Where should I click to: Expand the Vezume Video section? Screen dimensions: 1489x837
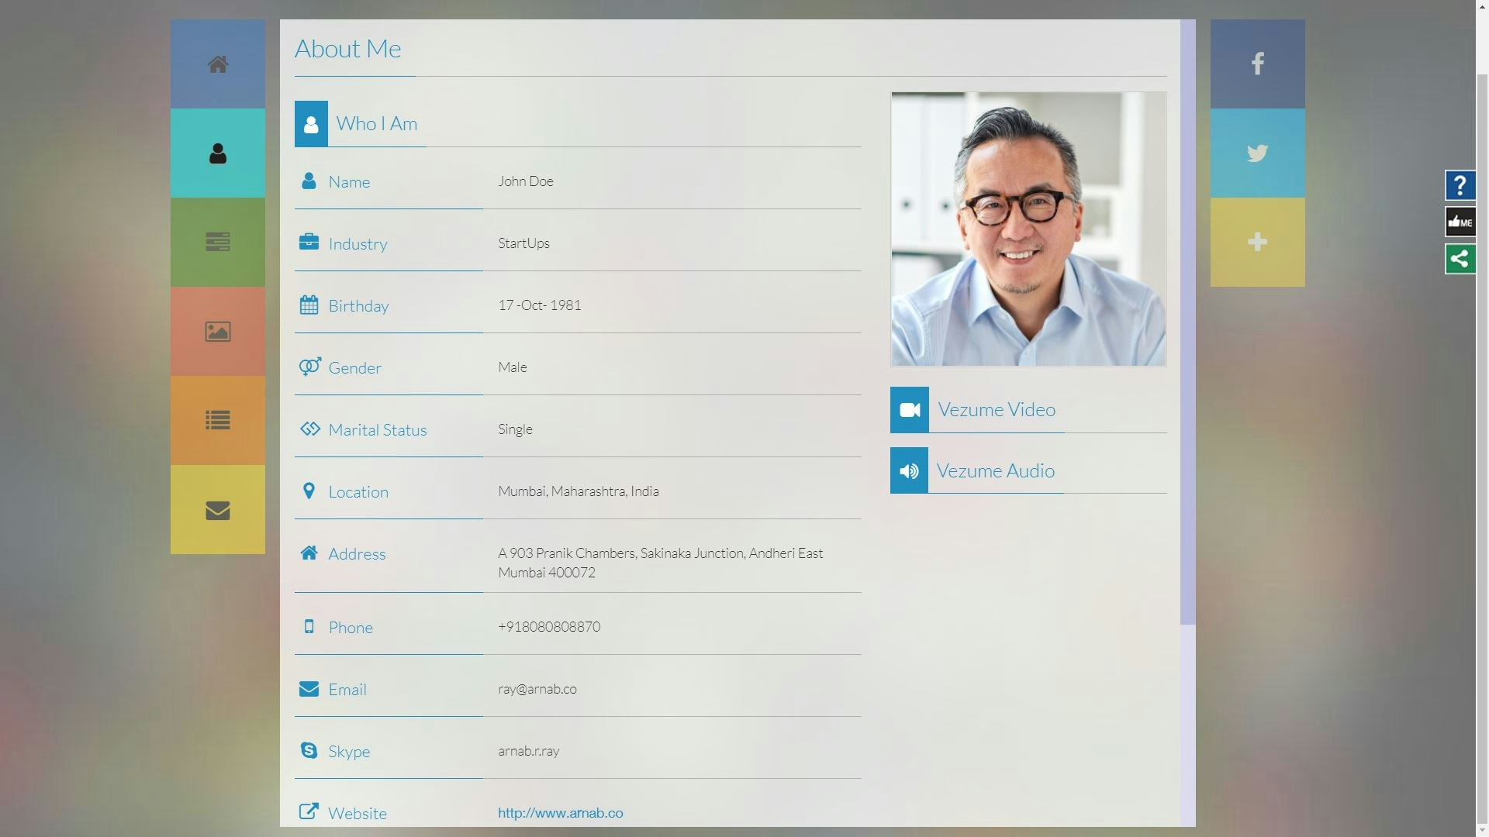996,409
